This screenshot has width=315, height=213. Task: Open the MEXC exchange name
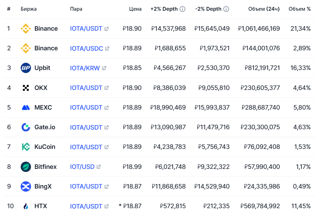coord(43,108)
